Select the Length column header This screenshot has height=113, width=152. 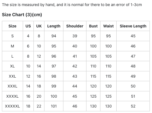pos(54,26)
